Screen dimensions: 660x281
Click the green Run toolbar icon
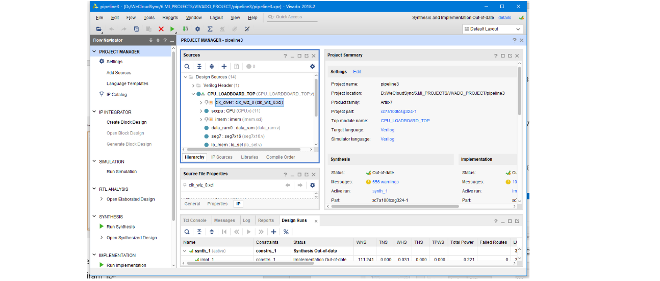(172, 29)
